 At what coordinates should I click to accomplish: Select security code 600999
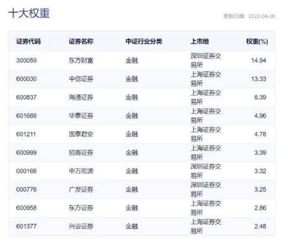26,153
